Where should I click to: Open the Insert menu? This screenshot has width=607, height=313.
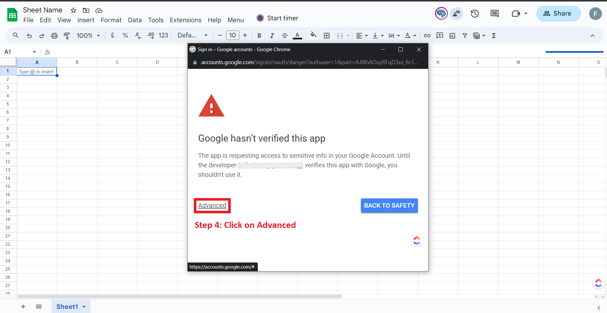click(x=86, y=20)
